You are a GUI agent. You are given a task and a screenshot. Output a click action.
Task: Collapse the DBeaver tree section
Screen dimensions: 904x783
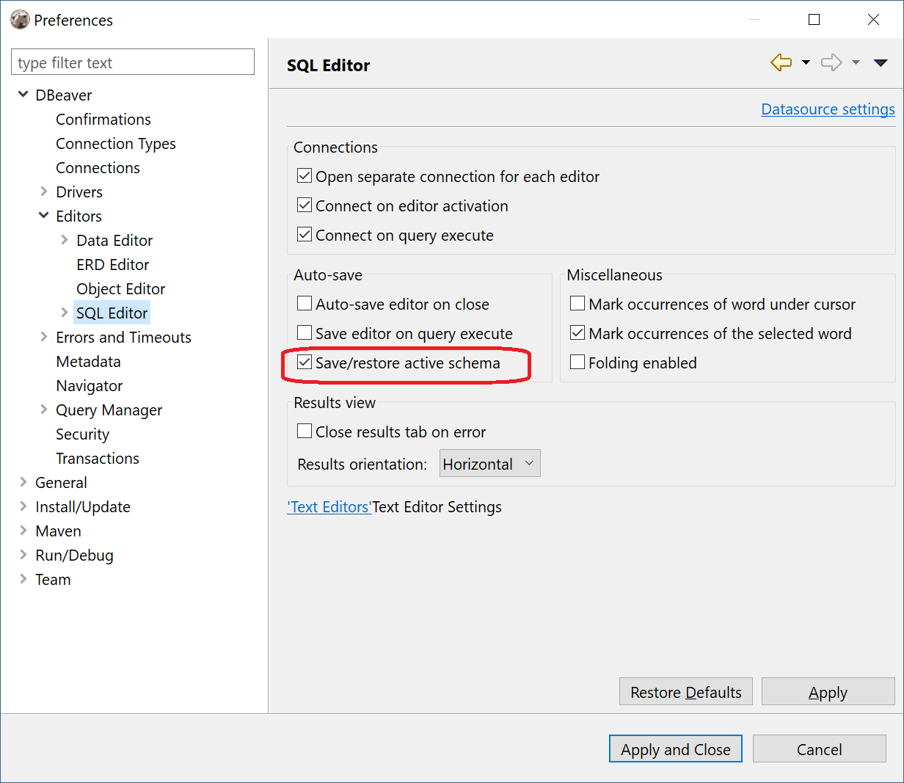point(23,95)
